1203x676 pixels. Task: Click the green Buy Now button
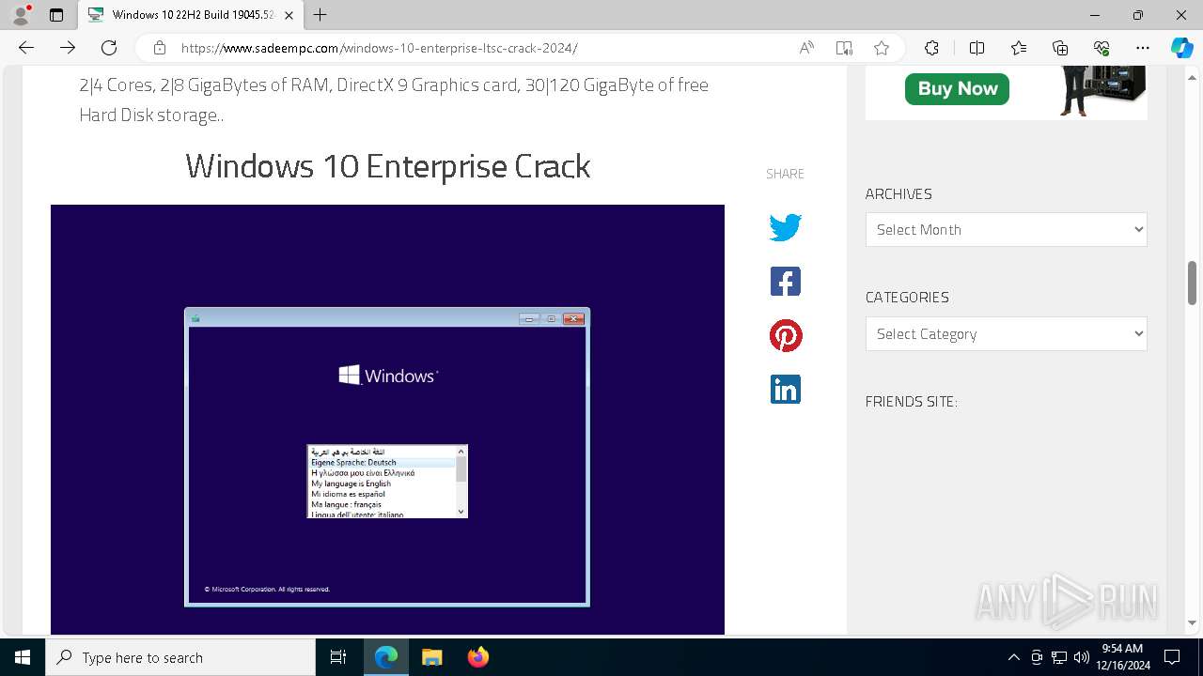click(x=957, y=89)
